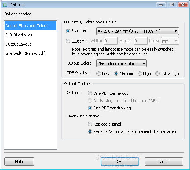
Task: Set PDF Quality to Low
Action: (99, 73)
